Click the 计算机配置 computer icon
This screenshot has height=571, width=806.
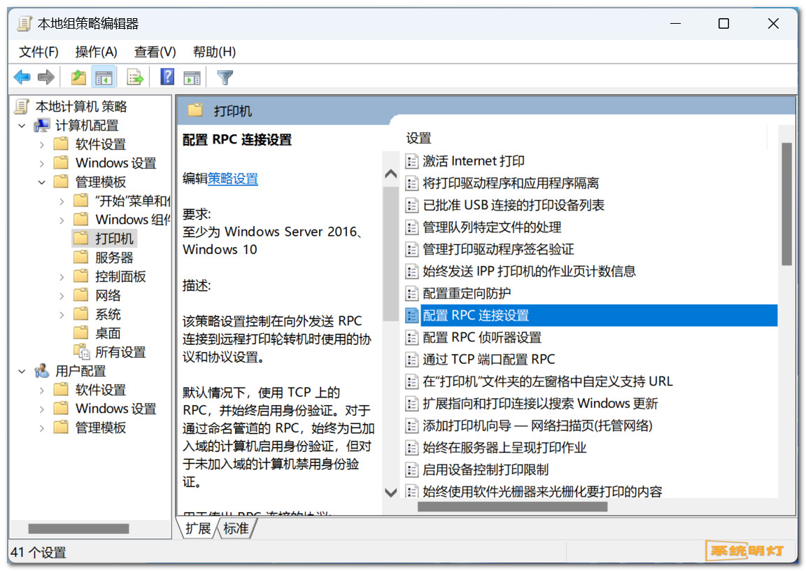(x=42, y=125)
